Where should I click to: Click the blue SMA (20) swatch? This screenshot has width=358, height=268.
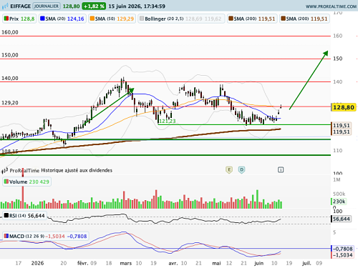point(42,19)
